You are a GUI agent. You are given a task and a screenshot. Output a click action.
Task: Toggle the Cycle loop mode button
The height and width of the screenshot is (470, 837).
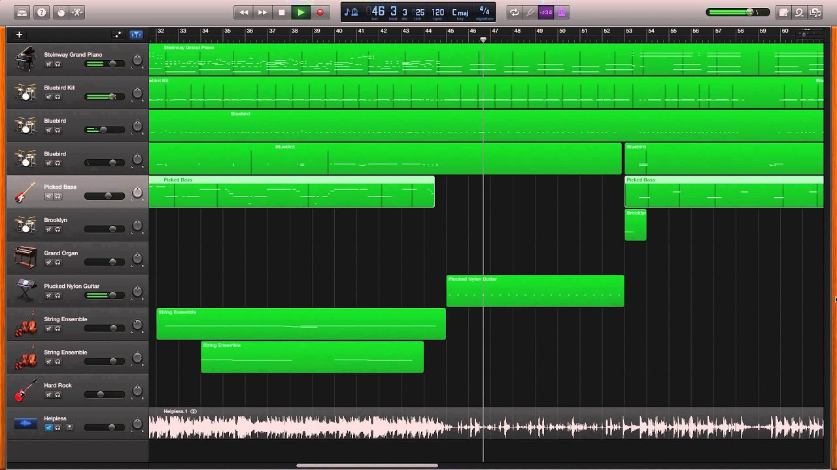515,12
